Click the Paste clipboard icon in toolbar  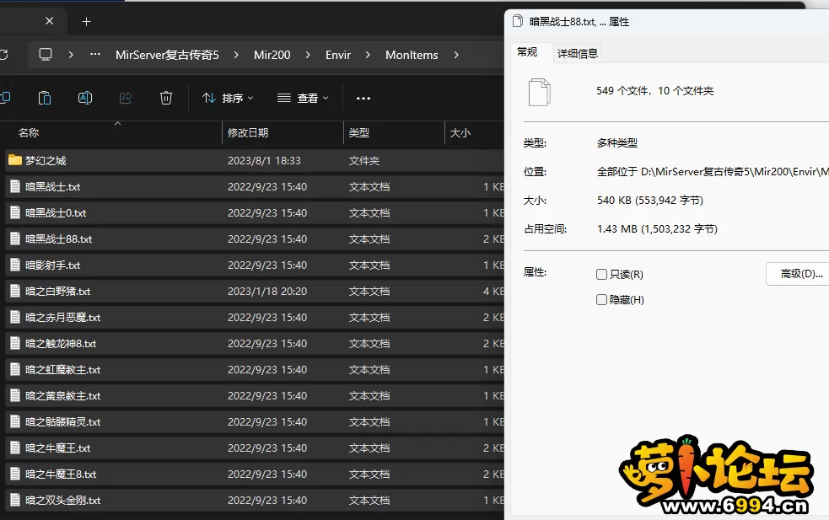pos(45,98)
